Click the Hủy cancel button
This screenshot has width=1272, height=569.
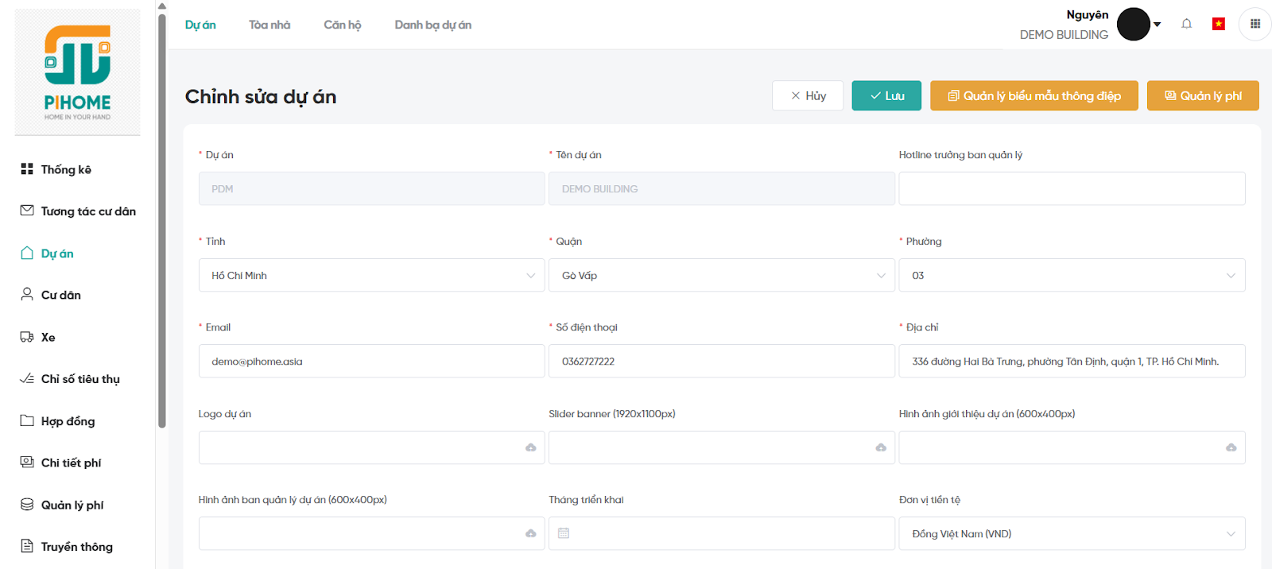tap(808, 95)
